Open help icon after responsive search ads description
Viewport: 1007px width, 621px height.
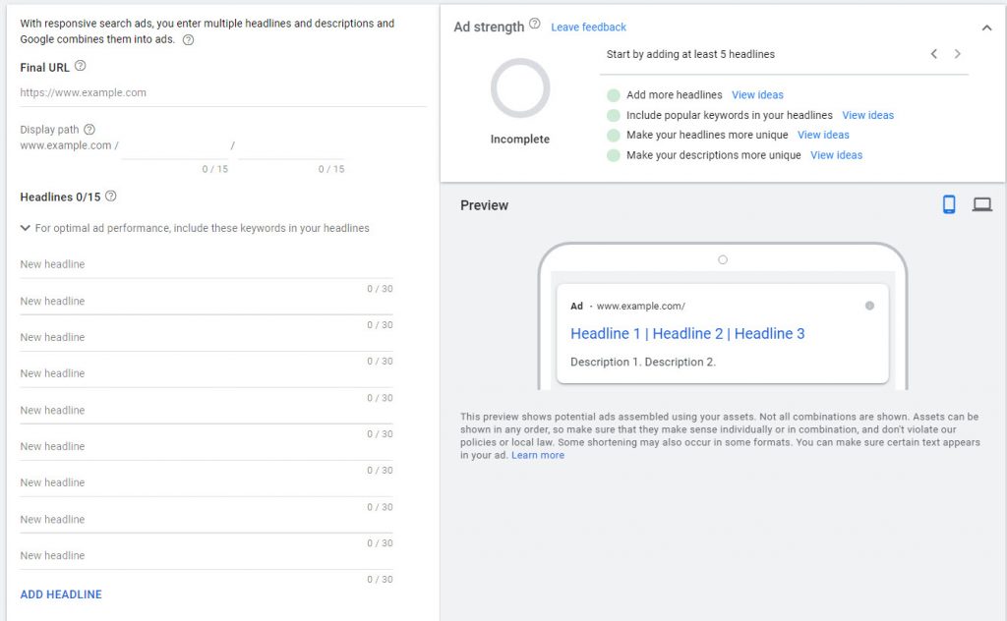pyautogui.click(x=188, y=39)
